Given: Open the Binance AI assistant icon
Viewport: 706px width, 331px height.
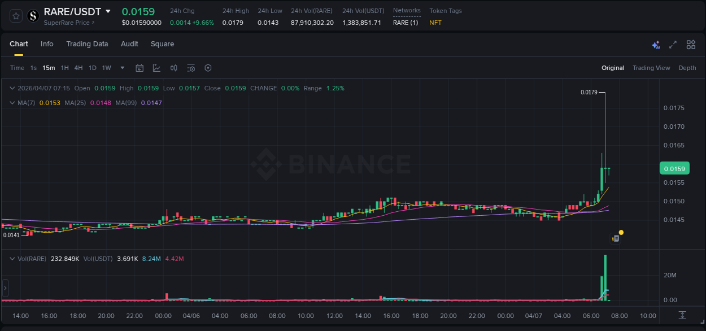Looking at the screenshot, I should 656,44.
